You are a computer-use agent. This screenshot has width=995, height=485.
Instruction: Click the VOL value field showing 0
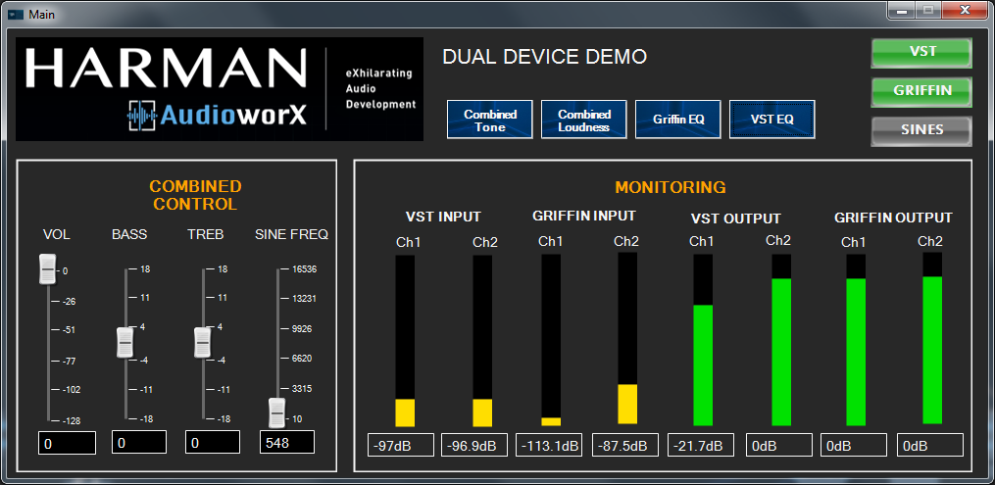point(67,443)
